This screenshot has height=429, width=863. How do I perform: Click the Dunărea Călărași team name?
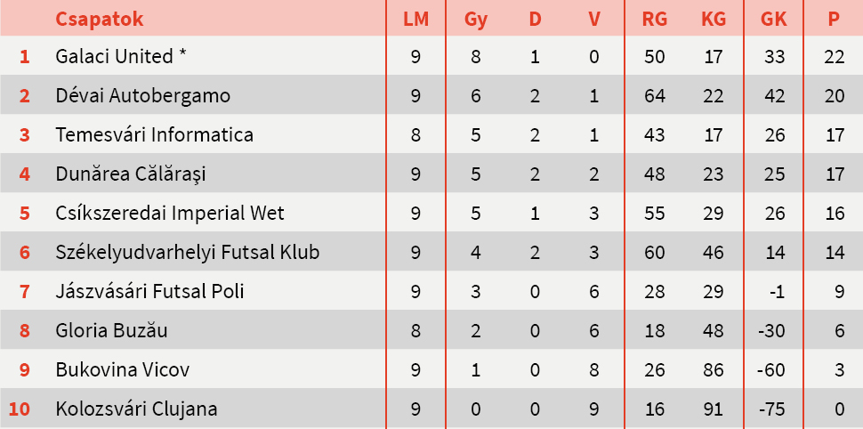click(130, 174)
